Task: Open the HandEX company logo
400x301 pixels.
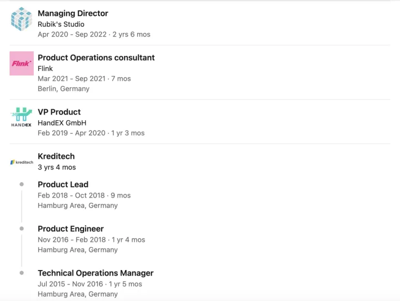Action: (22, 117)
